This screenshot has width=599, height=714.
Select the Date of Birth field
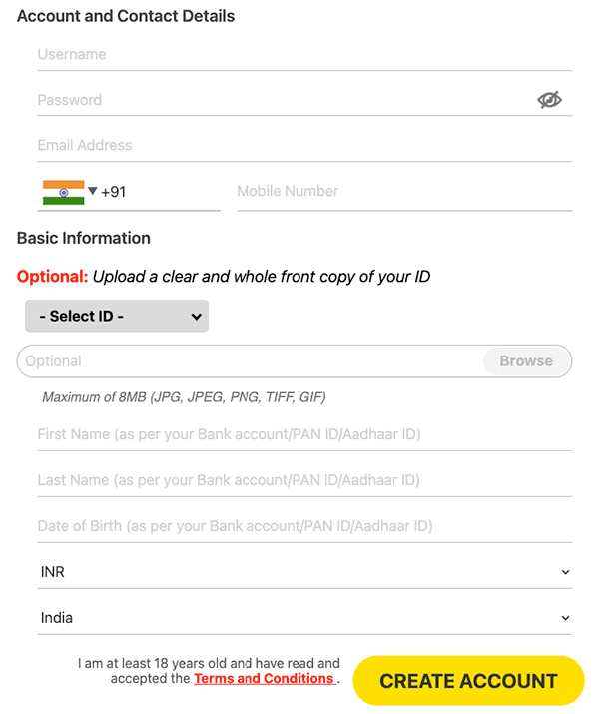[x=299, y=526]
